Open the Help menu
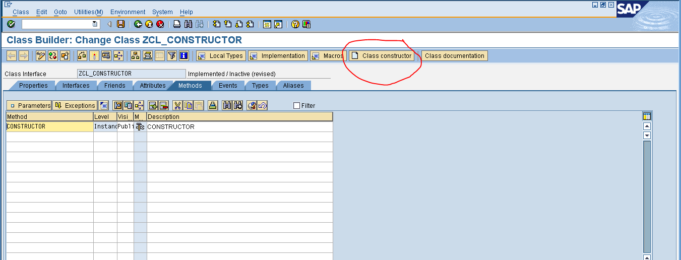The width and height of the screenshot is (681, 260). tap(186, 12)
